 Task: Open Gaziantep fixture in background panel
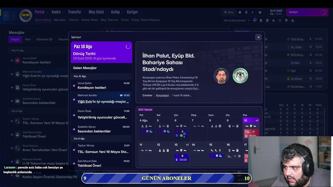(298, 86)
